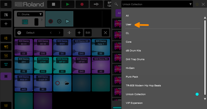
Task: Trigger the 909 Demo Crash 01 pad
Action: [x=43, y=83]
